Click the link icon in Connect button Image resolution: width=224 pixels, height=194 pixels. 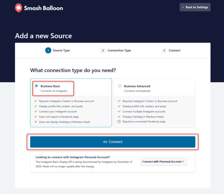click(105, 142)
